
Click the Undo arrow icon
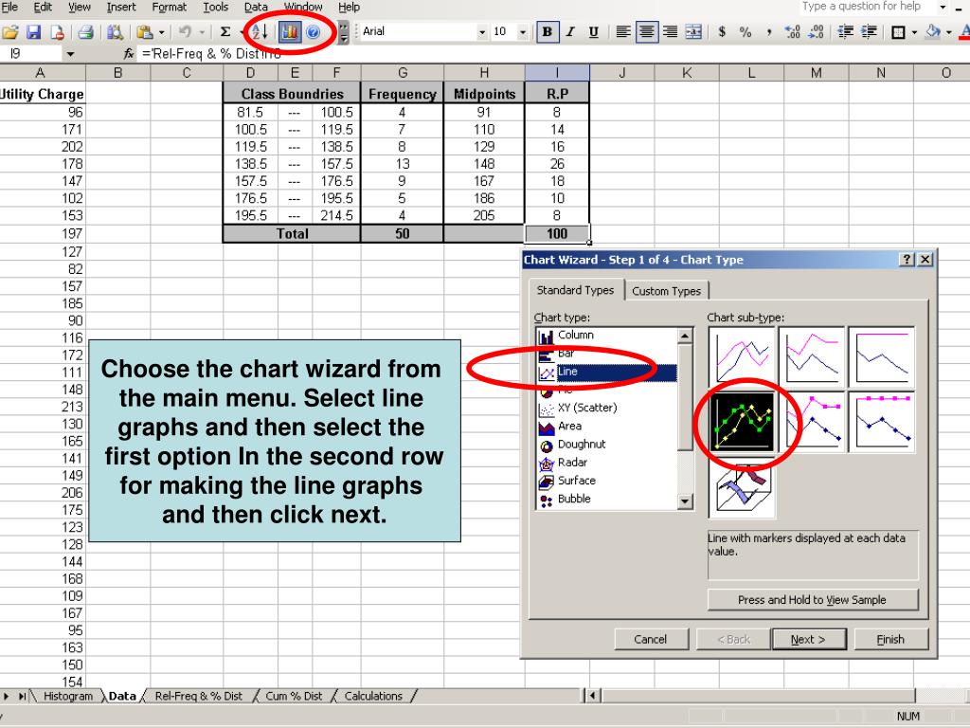coord(185,31)
